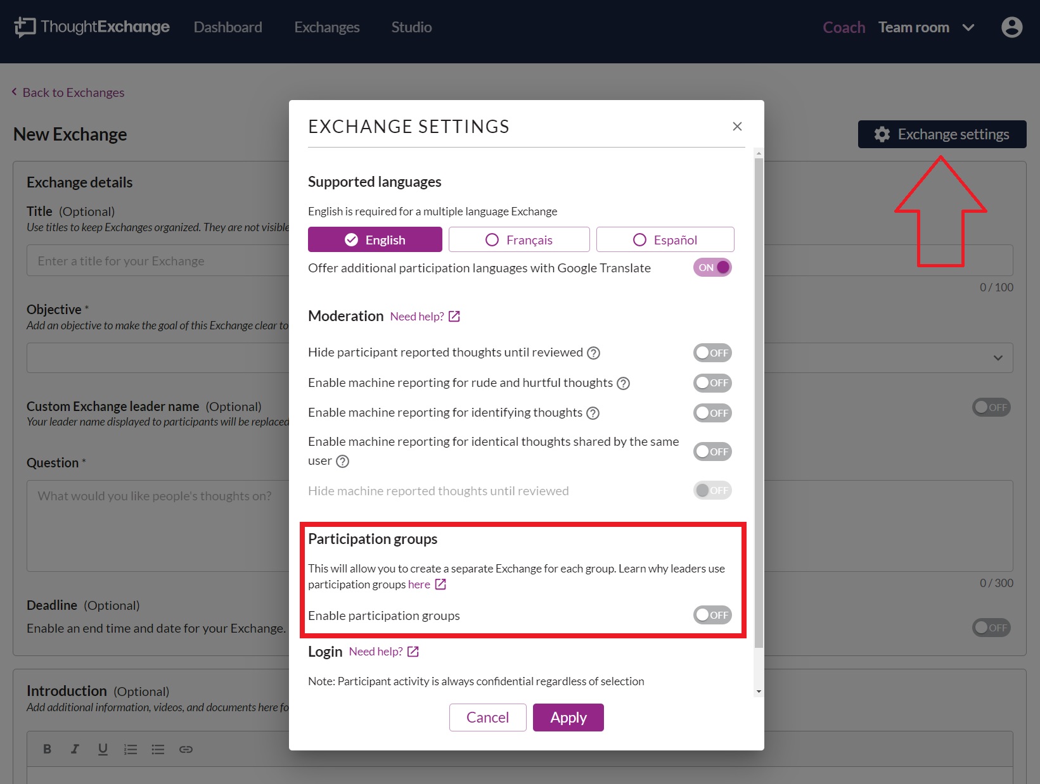Viewport: 1040px width, 784px height.
Task: Open the user account profile icon
Action: 1011,27
